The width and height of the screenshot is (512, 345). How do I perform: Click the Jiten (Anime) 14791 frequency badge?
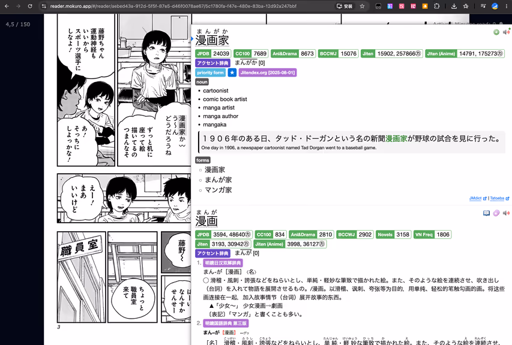tap(465, 53)
